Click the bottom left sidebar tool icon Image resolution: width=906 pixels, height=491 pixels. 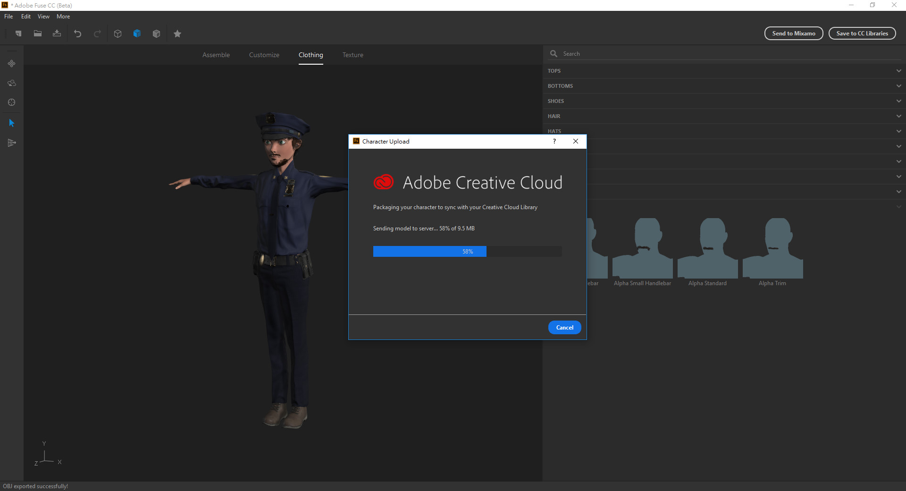12,143
